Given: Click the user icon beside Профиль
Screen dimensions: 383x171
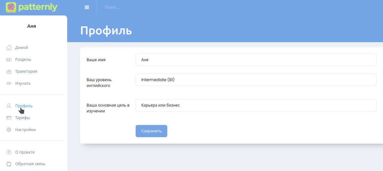Looking at the screenshot, I should coord(9,106).
